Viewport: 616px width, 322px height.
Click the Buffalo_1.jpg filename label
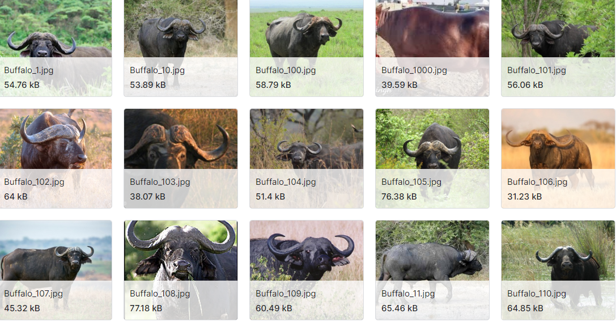[x=29, y=70]
